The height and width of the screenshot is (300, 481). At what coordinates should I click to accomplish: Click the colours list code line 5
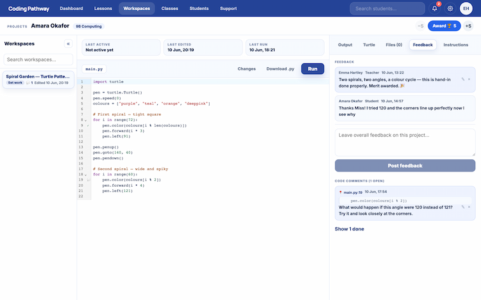[x=151, y=104]
